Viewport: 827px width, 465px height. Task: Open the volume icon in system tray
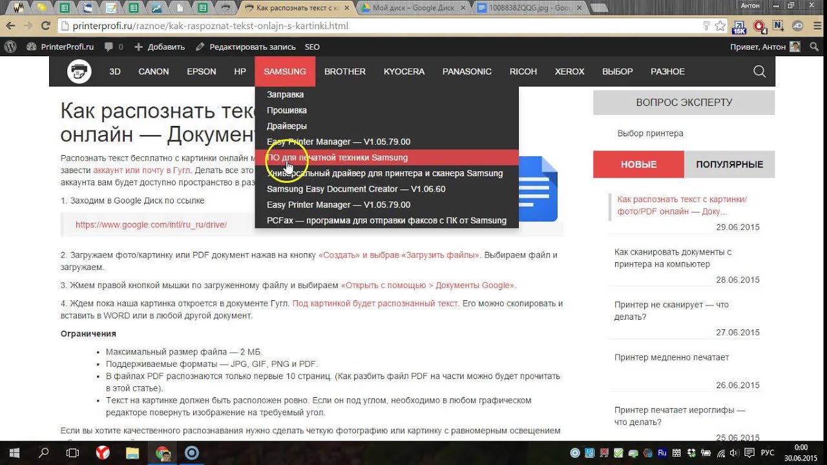point(733,453)
